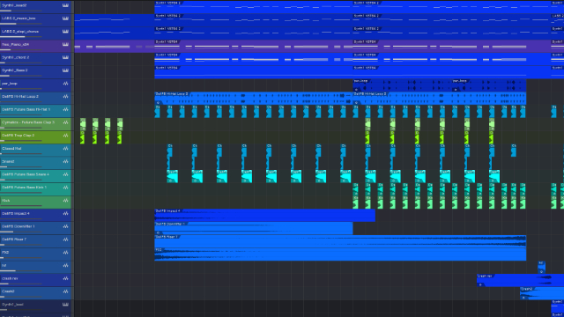The width and height of the screenshot is (564, 317).
Task: Select the Future Bass Snare 4 track header
Action: click(35, 176)
